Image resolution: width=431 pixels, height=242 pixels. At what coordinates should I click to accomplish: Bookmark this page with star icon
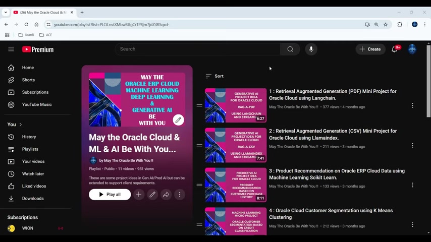pos(386,24)
